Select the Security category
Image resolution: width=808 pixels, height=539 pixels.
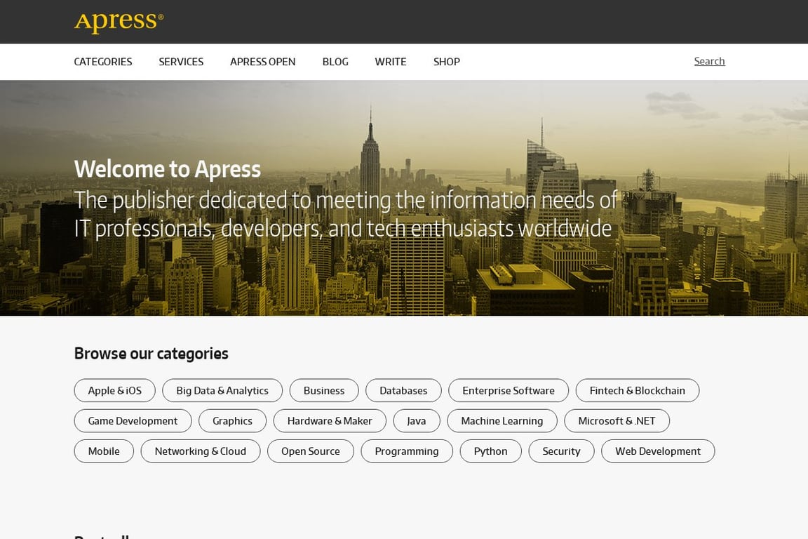click(x=562, y=451)
